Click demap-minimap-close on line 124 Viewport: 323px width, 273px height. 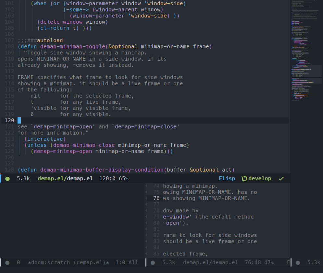[84, 145]
